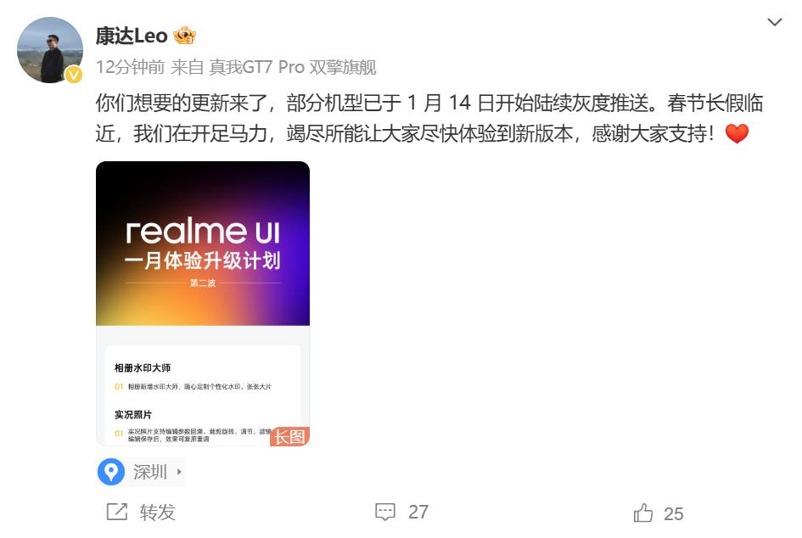
Task: Open comments via speech bubble icon
Action: coord(385,512)
